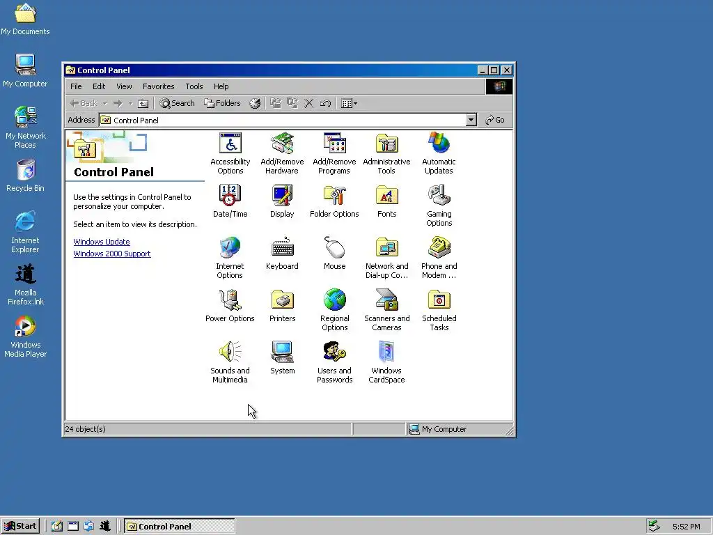Image resolution: width=713 pixels, height=535 pixels.
Task: Follow the Windows Update link
Action: click(x=102, y=242)
